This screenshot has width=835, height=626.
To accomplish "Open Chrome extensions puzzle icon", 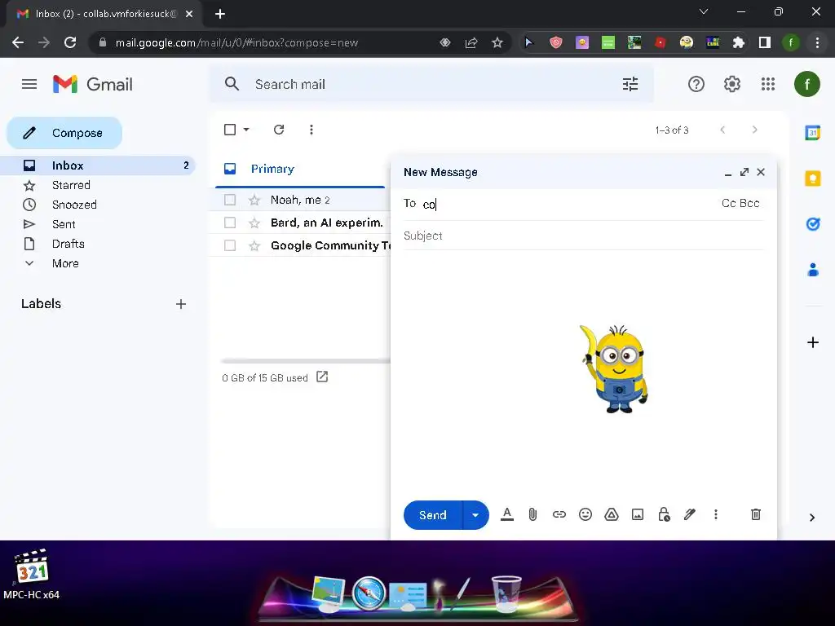I will point(738,42).
